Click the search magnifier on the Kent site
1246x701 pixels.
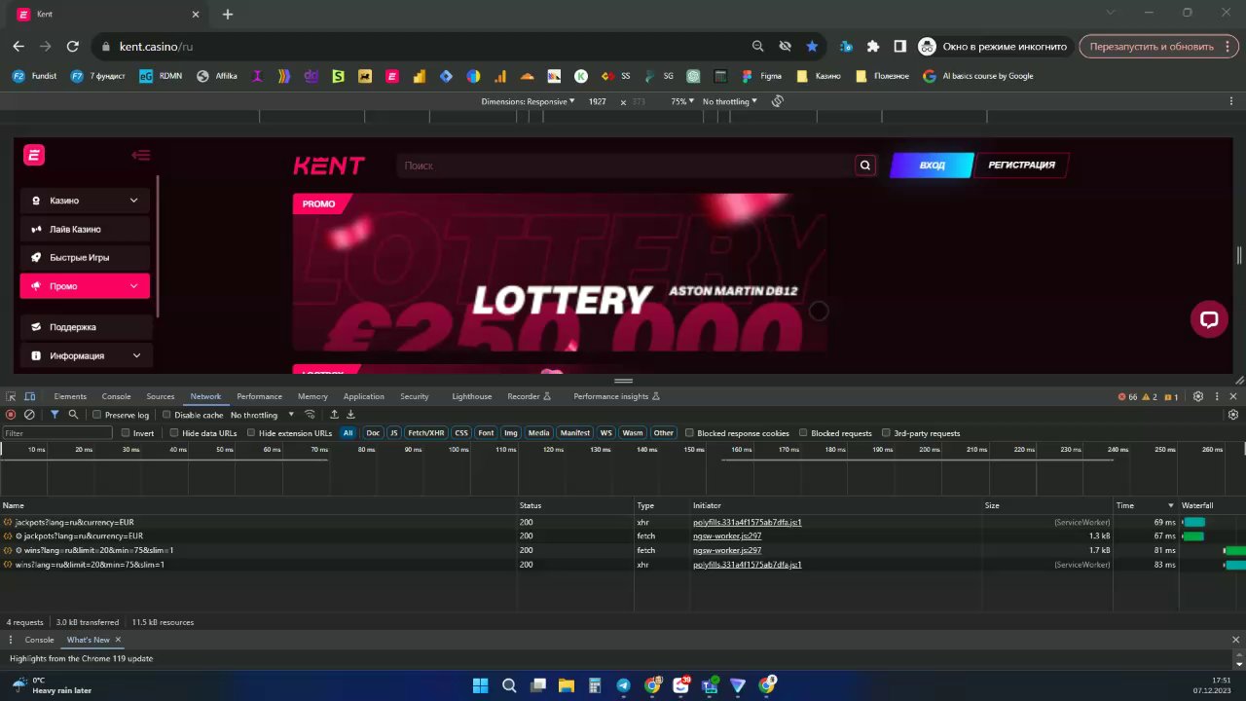865,166
